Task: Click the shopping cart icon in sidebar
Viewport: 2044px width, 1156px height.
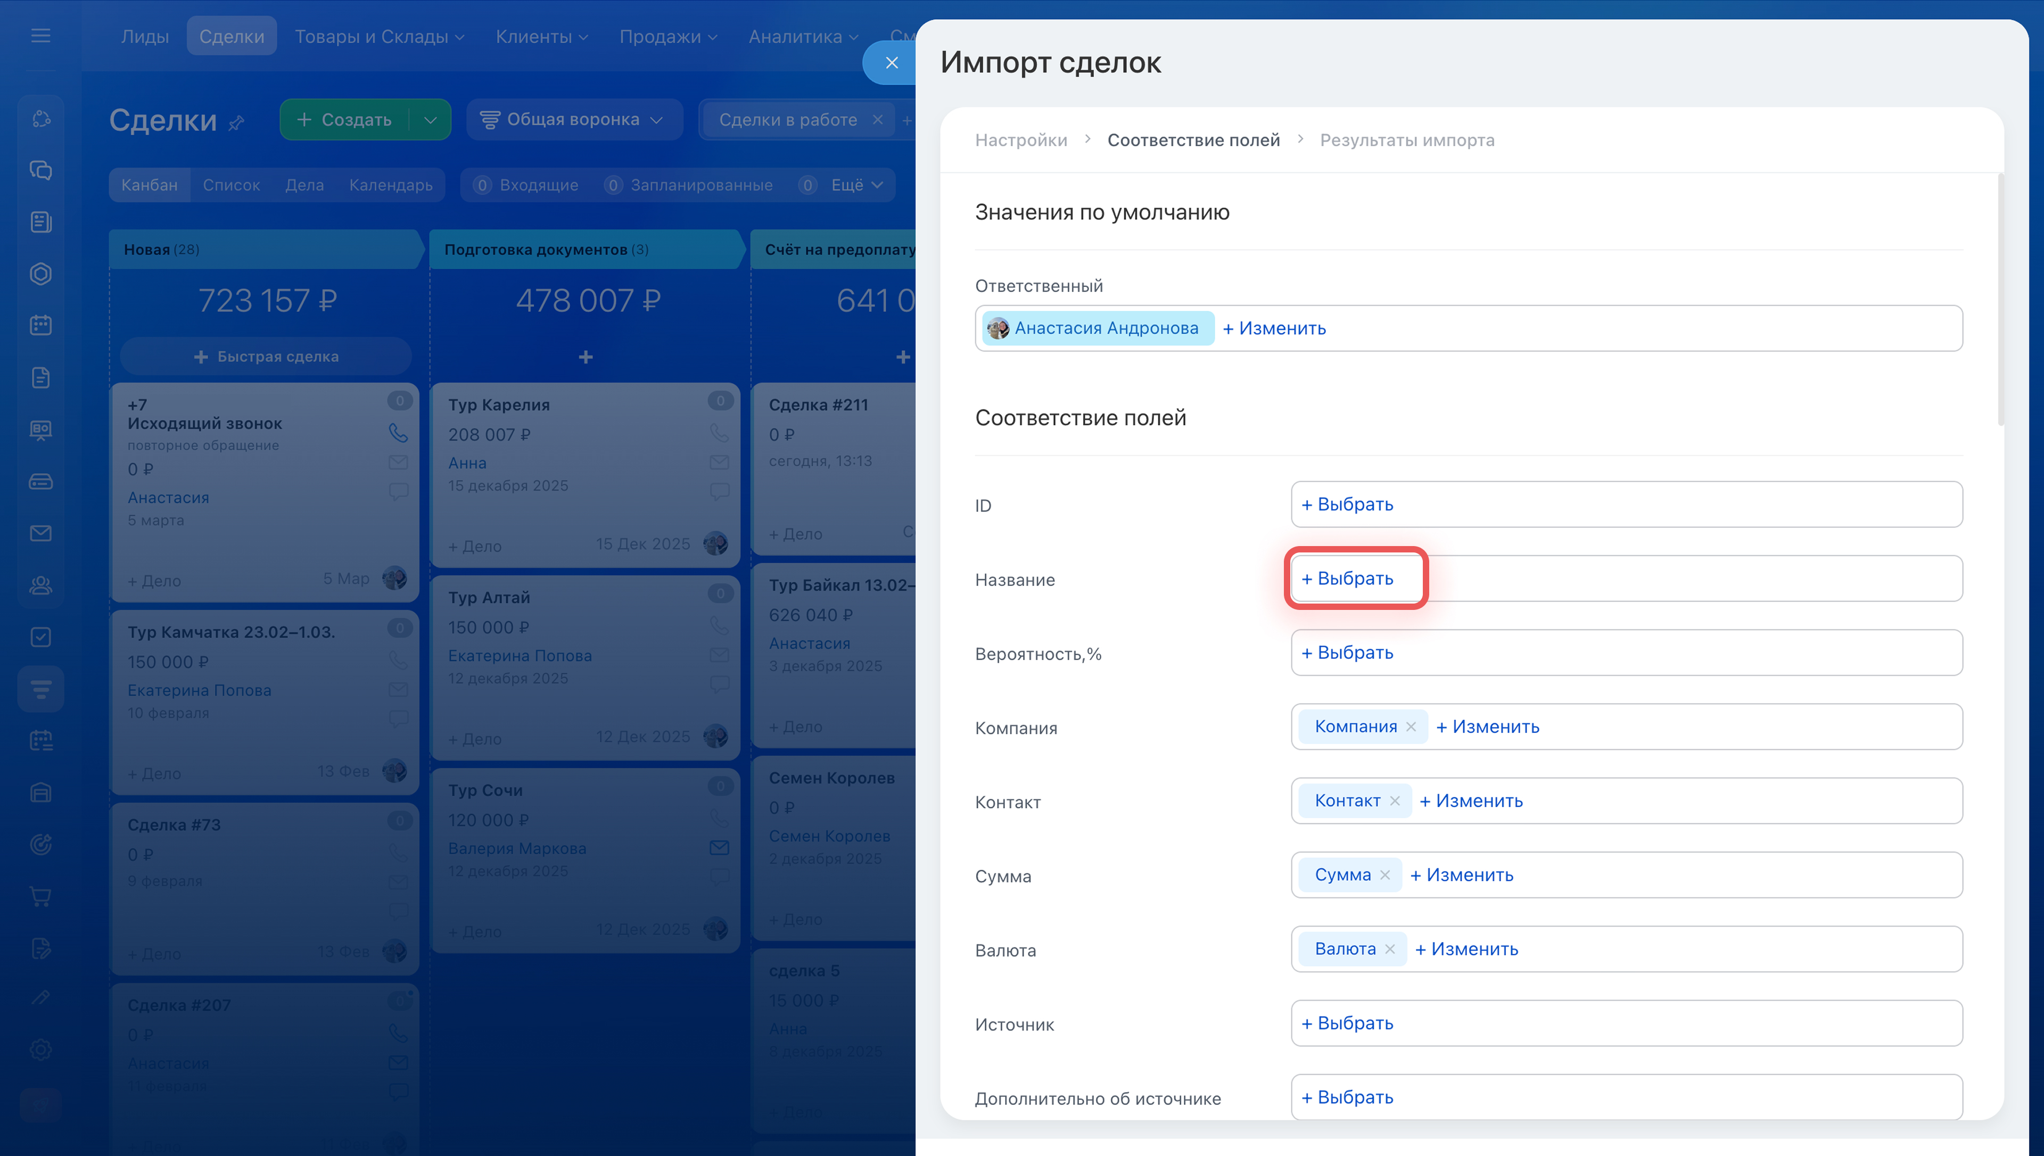Action: coord(40,896)
